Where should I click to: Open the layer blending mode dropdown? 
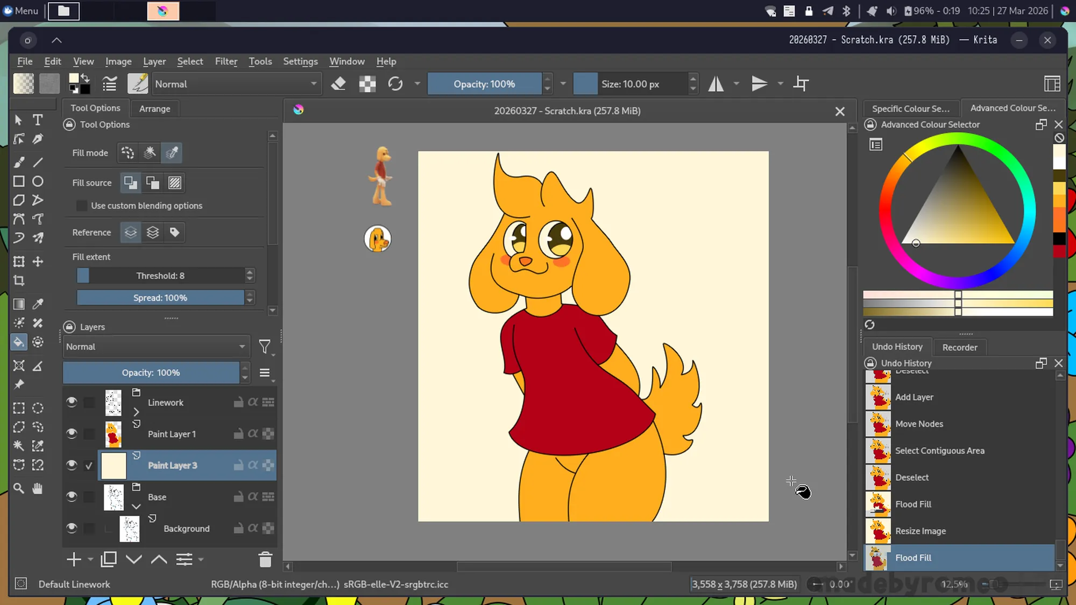[155, 347]
